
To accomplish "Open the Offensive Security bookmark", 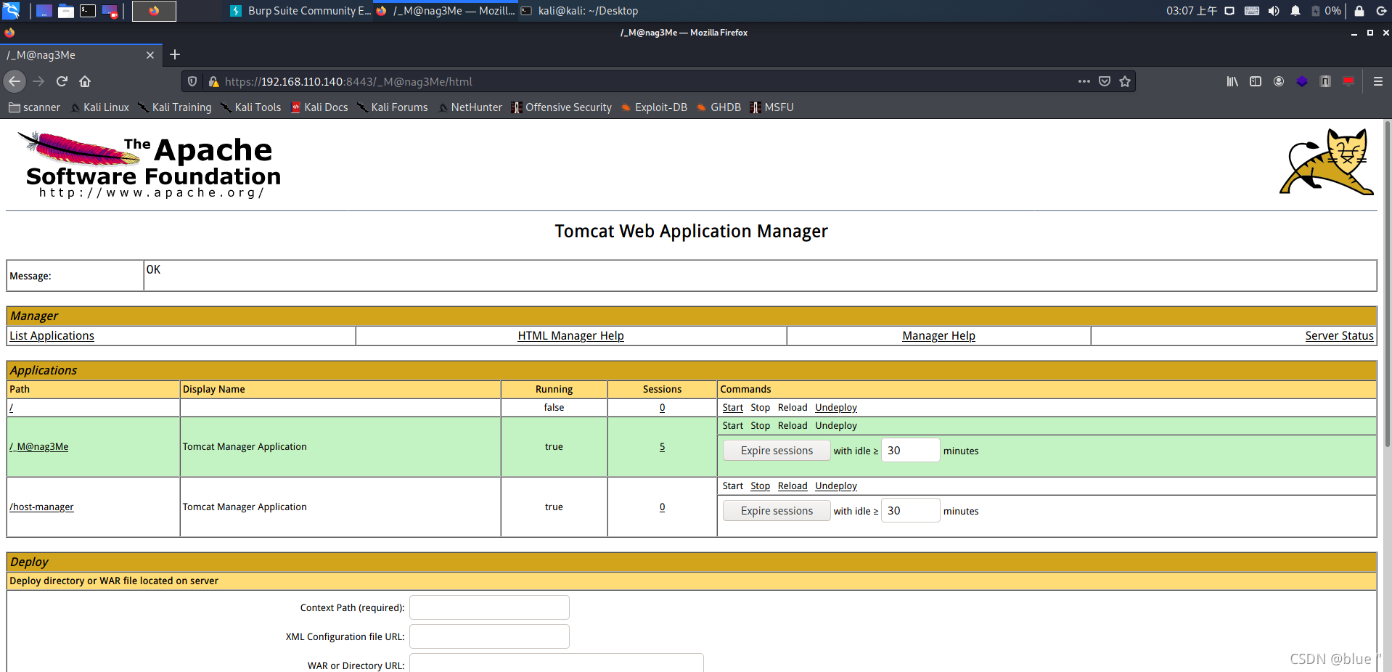I will 561,107.
